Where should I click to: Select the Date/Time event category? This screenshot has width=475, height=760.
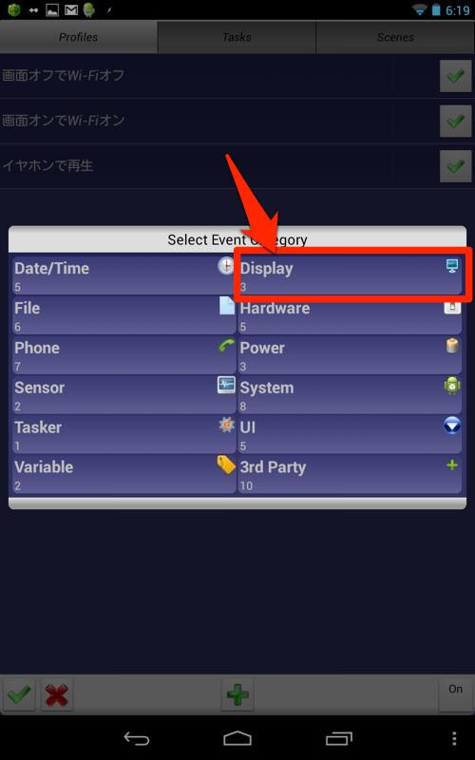click(x=124, y=275)
